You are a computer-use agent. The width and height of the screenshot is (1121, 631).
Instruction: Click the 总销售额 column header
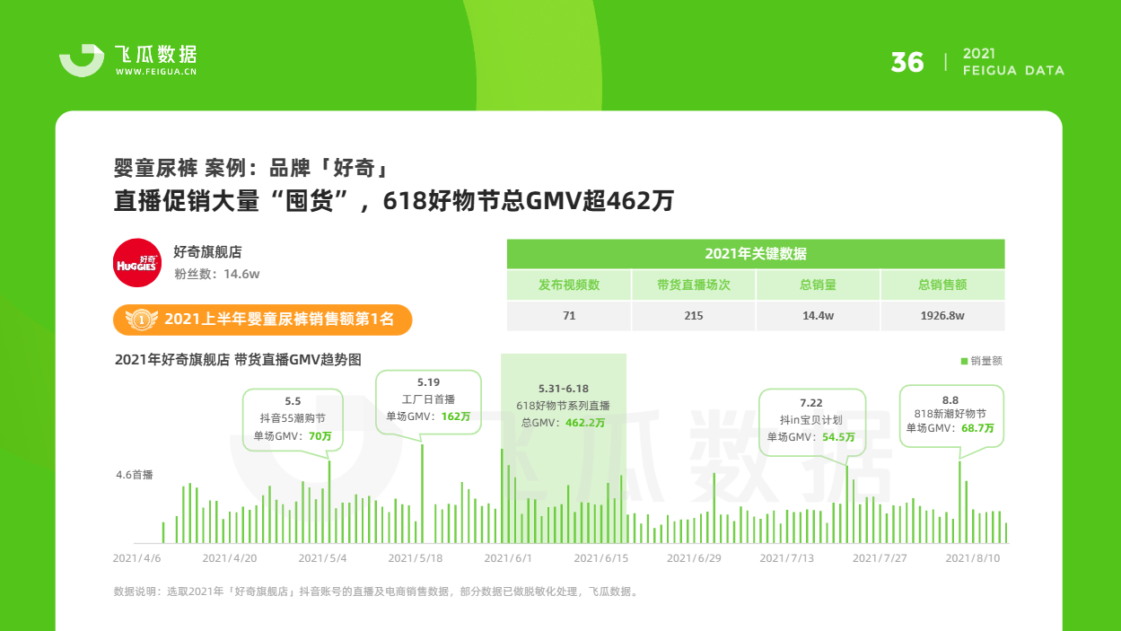click(942, 285)
